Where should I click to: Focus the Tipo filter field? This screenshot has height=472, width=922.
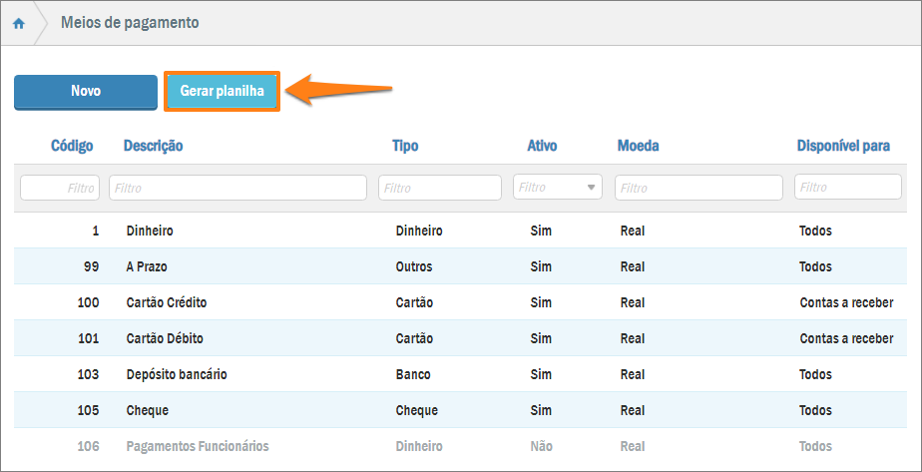tap(439, 188)
